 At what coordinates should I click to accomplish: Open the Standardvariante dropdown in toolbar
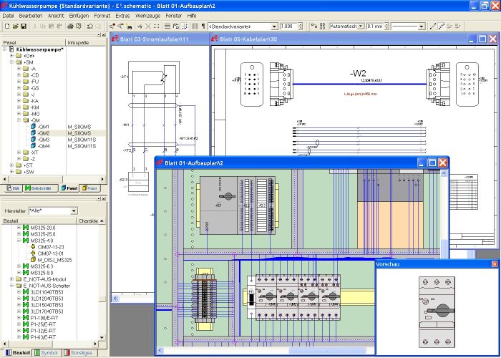274,26
